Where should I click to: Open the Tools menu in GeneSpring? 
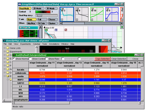(x=45, y=44)
